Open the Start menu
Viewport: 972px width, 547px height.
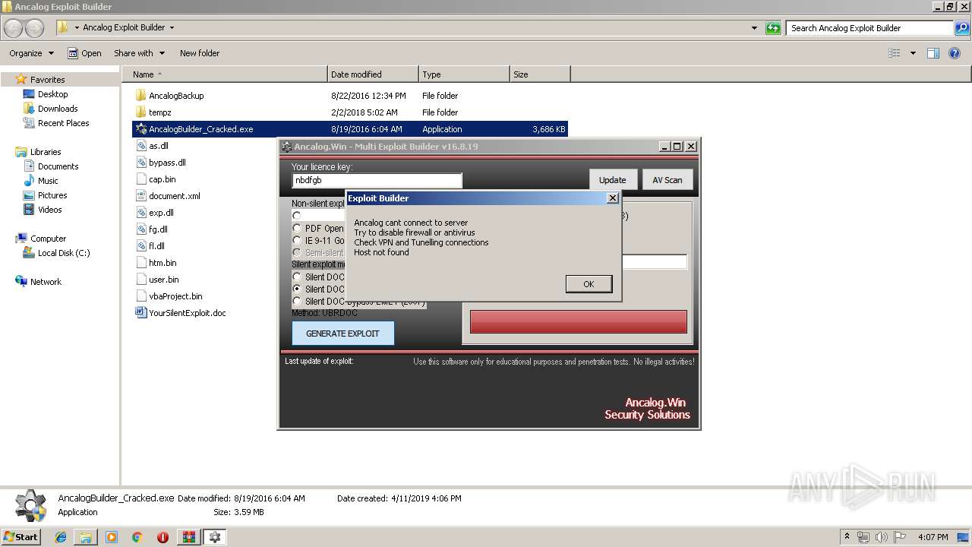(21, 537)
